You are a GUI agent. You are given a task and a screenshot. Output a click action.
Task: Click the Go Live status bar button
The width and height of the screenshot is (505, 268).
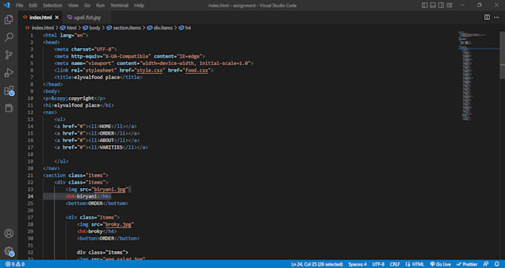coord(440,264)
